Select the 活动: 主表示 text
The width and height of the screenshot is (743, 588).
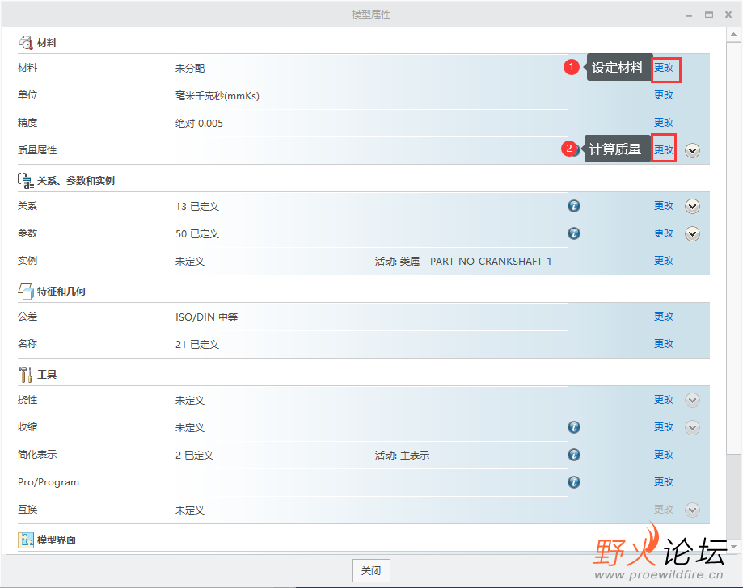(402, 455)
